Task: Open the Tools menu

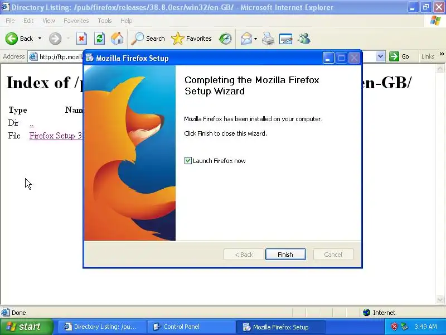Action: pos(104,21)
